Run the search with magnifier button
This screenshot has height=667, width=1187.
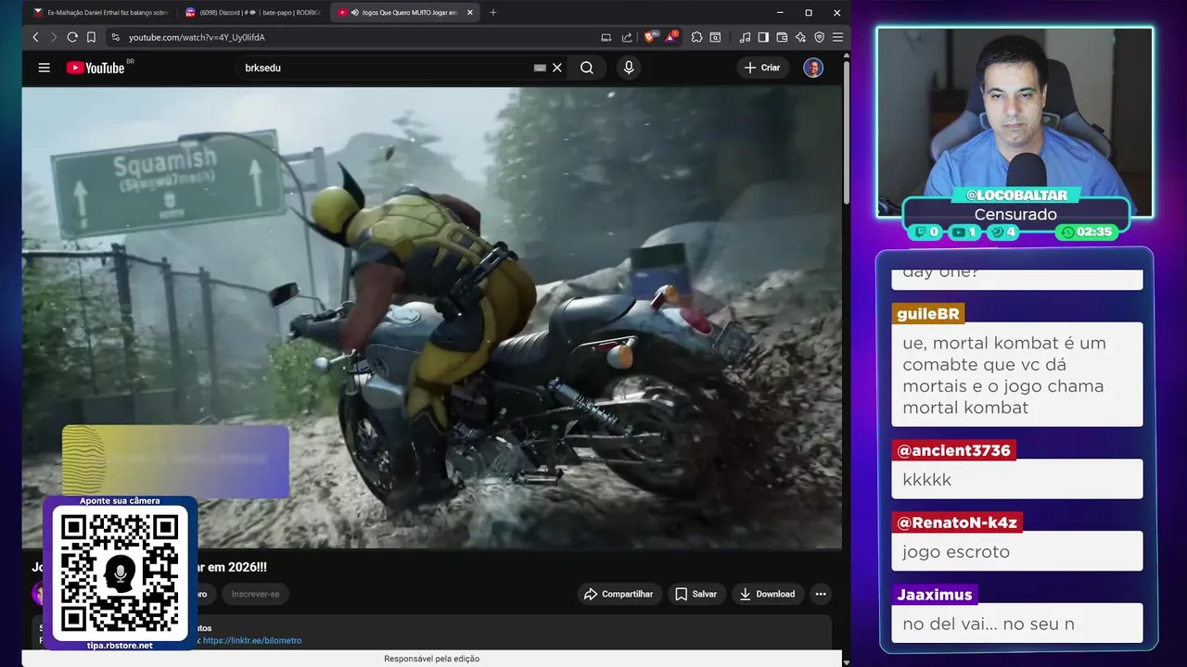pos(587,68)
